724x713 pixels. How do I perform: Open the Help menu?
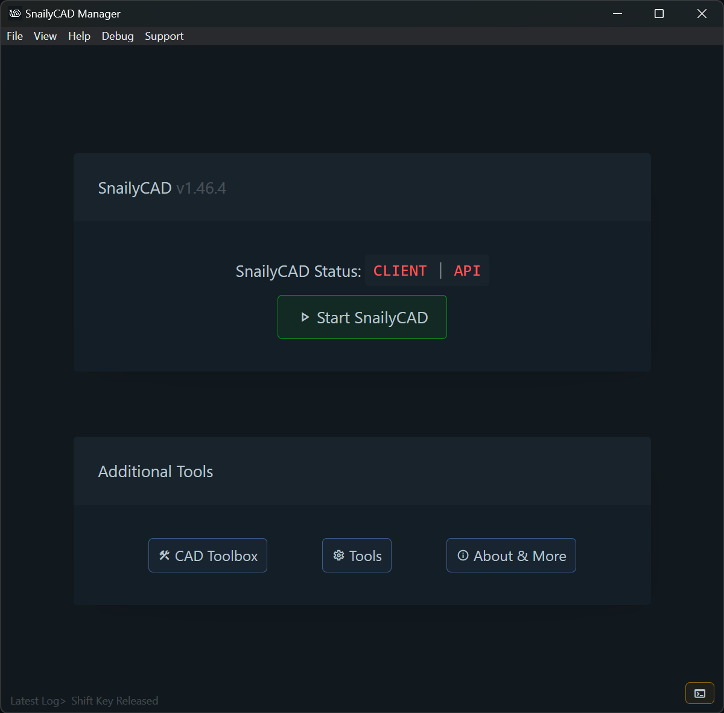78,36
